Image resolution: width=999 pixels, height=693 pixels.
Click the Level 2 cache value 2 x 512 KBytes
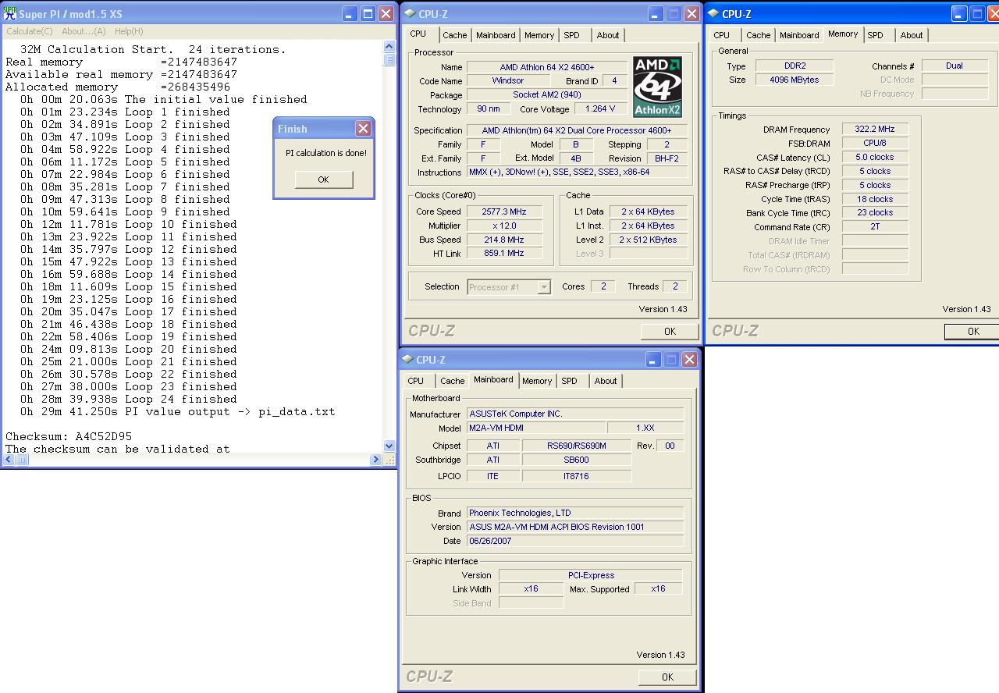649,240
